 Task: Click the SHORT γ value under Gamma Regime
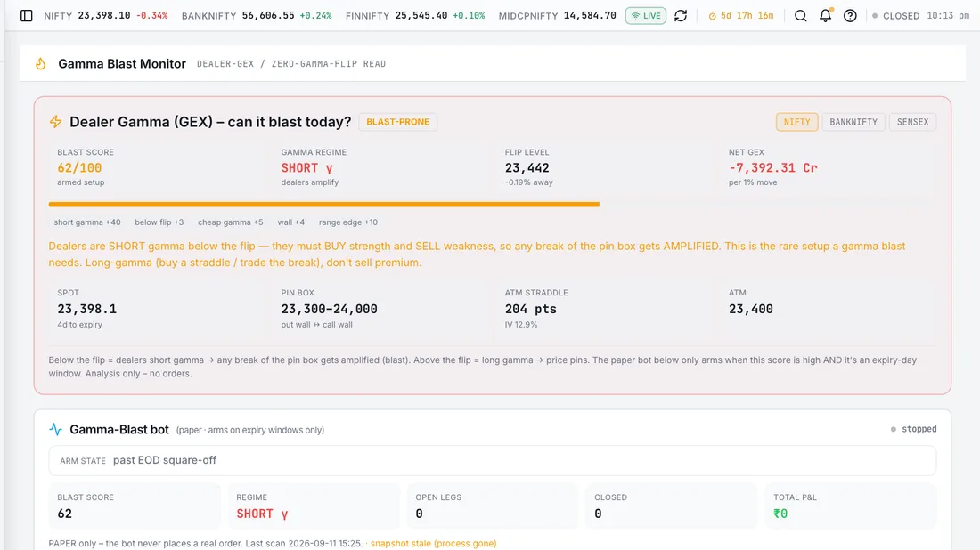[306, 168]
